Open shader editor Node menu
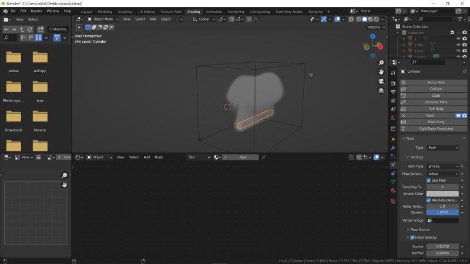 coord(159,157)
